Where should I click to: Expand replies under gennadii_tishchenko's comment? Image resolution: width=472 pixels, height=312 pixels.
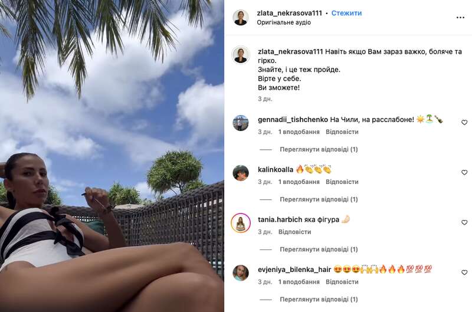[x=319, y=150]
